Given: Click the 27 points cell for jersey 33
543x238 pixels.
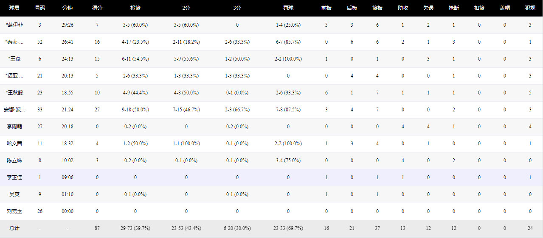Looking at the screenshot, I should tap(97, 110).
